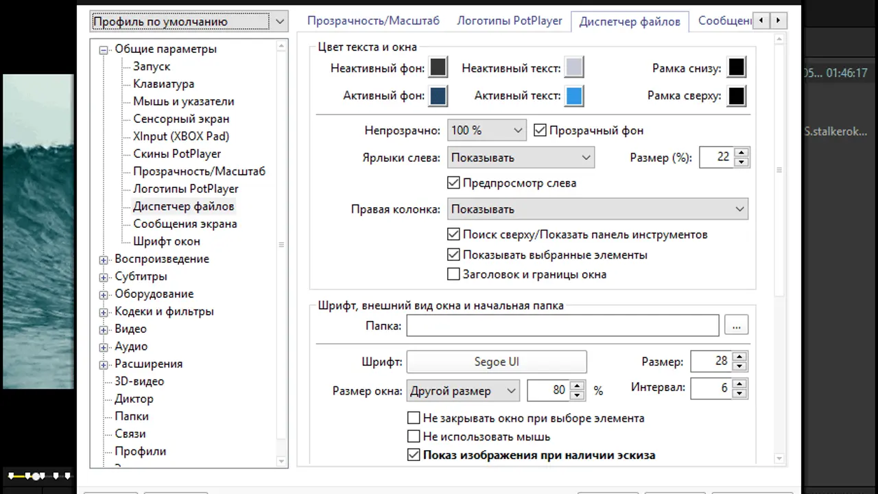This screenshot has height=494, width=878.
Task: Click the folder browse ellipsis button
Action: 736,326
